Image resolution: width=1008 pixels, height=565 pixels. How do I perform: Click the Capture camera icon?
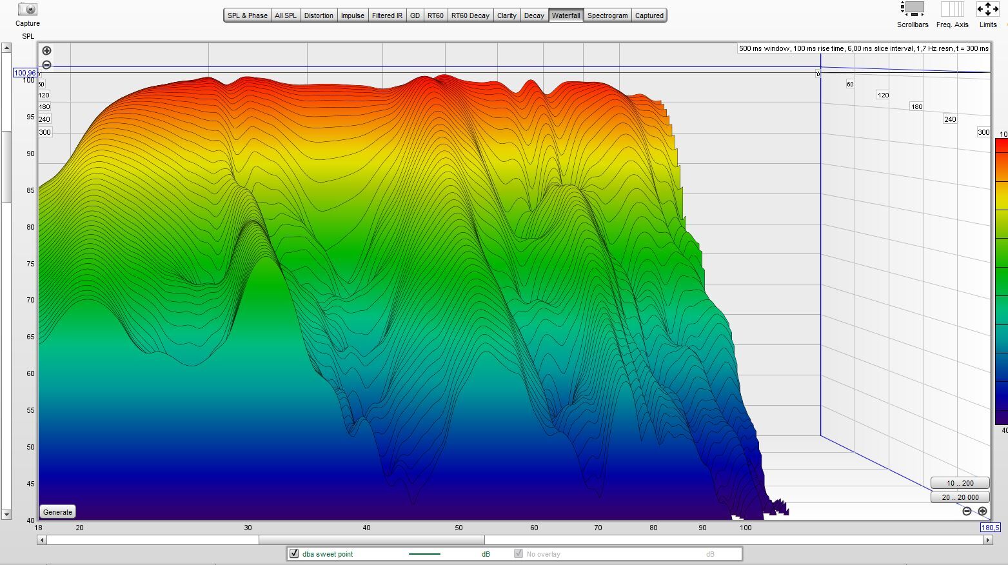(x=28, y=9)
